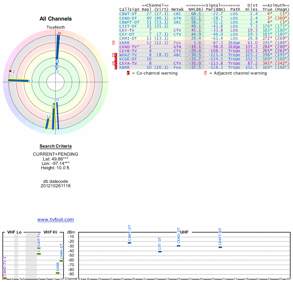Screen dimensions: 293x282
Task: Click the CHMI-DT marker in the VHF chart
Action: coord(61,261)
